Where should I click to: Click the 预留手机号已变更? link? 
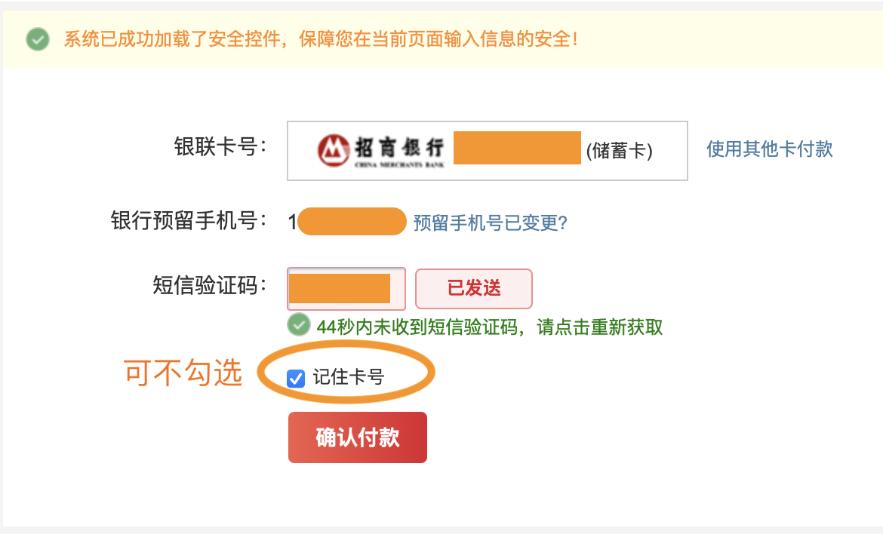491,222
